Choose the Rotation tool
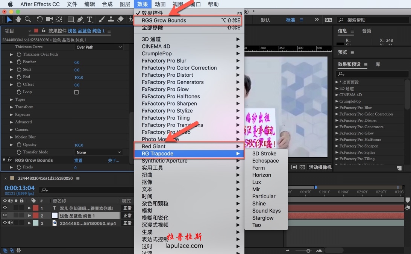Viewport: 411px width, 254px height. 39,20
